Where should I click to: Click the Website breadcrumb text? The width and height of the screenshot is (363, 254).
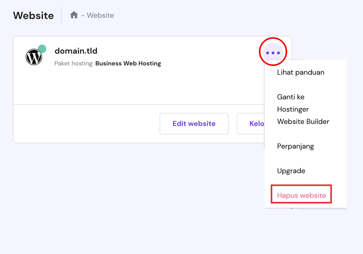[x=100, y=15]
